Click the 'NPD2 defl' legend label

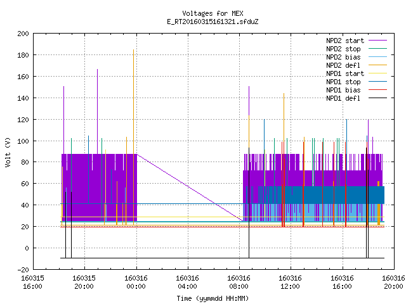[343, 65]
